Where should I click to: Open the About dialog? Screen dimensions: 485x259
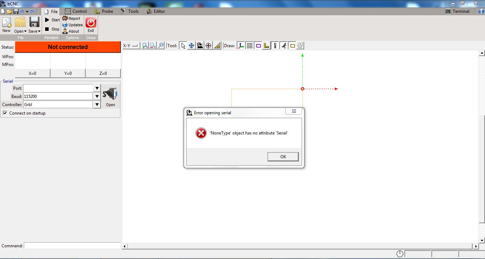pyautogui.click(x=71, y=31)
